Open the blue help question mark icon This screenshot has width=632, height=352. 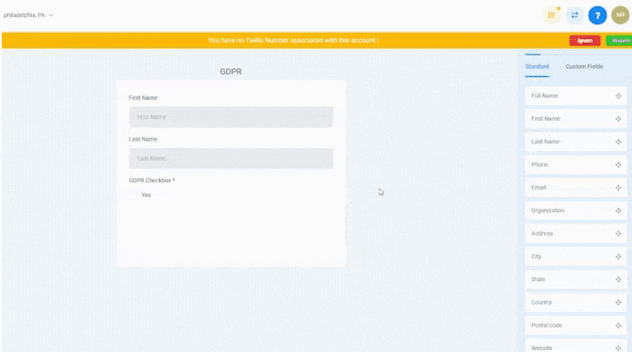click(597, 15)
